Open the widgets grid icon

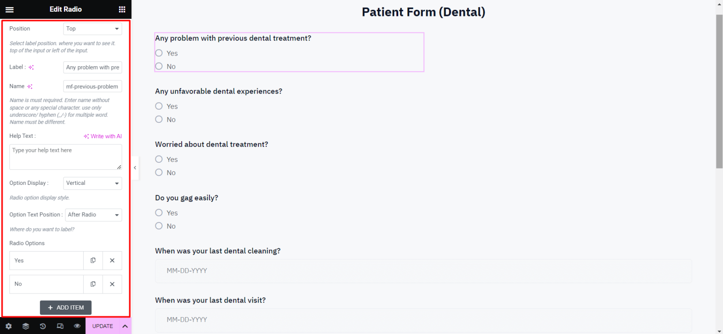pyautogui.click(x=122, y=9)
